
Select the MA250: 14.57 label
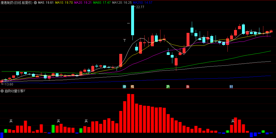tap(142, 3)
